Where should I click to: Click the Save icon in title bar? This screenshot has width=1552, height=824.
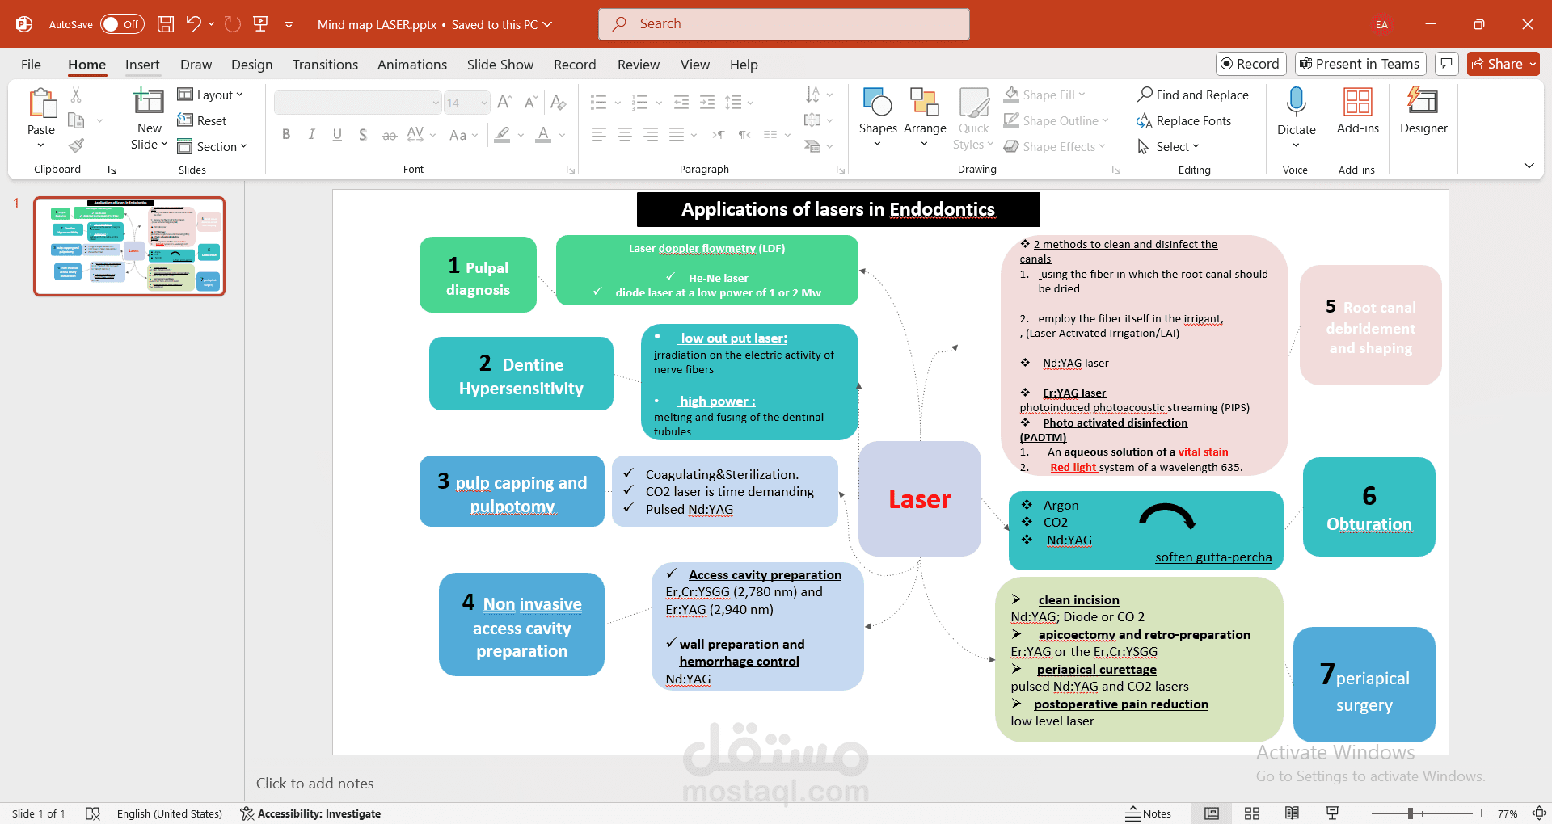pos(166,24)
